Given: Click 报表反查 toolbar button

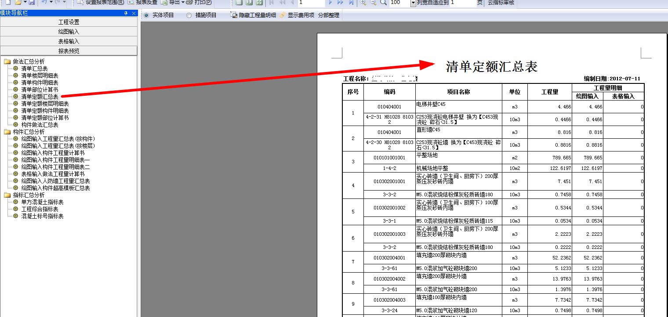Looking at the screenshot, I should pyautogui.click(x=142, y=2).
